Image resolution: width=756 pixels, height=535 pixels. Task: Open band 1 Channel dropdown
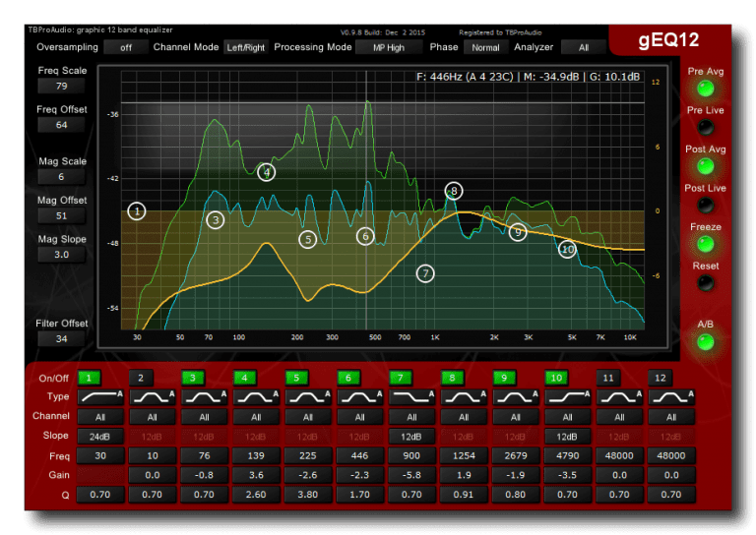[x=100, y=417]
